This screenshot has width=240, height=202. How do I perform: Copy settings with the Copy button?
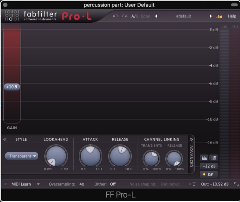pyautogui.click(x=145, y=16)
